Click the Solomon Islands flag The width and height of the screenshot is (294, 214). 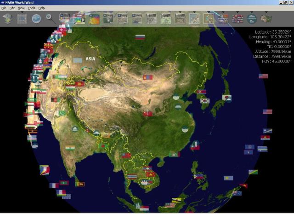coord(253,172)
